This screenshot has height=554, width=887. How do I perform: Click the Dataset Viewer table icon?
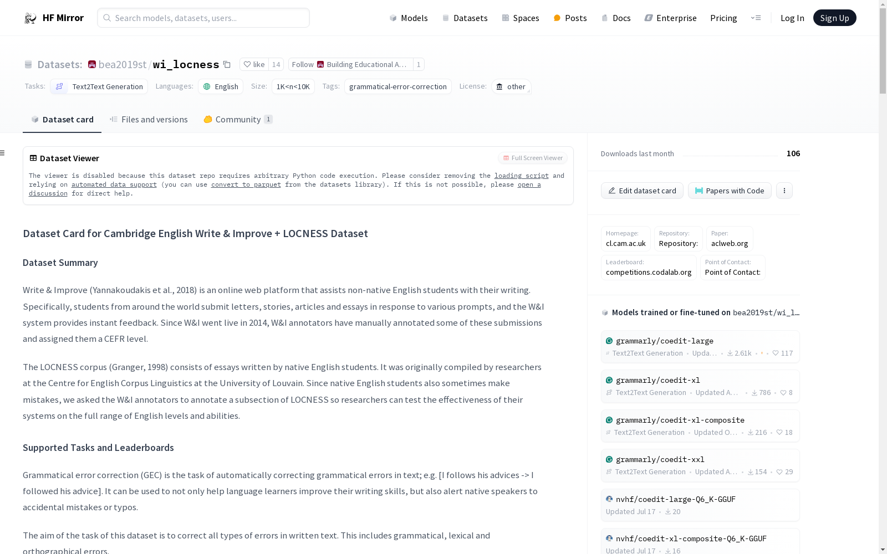pyautogui.click(x=33, y=158)
